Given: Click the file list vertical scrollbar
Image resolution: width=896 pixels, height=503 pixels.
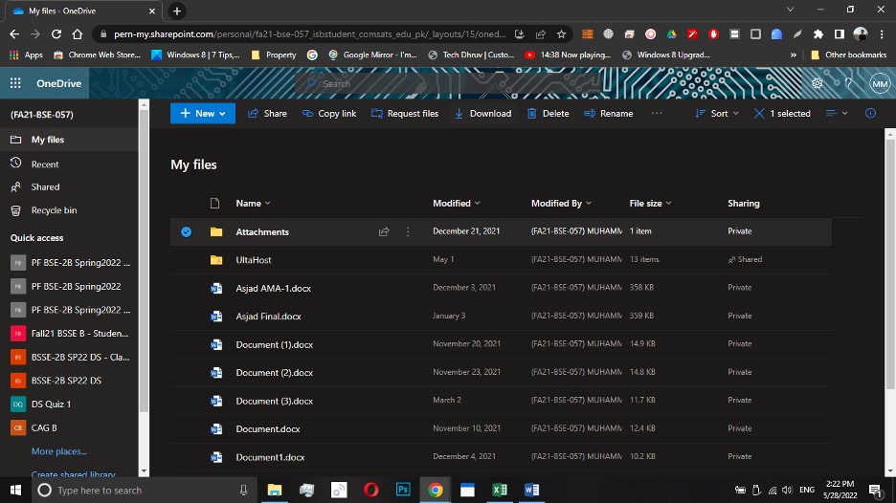Looking at the screenshot, I should (x=889, y=266).
